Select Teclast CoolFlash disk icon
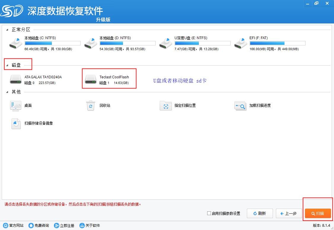Image resolution: width=334 pixels, height=230 pixels. pos(91,79)
